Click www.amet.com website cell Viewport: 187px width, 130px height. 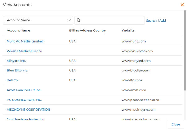point(134,90)
